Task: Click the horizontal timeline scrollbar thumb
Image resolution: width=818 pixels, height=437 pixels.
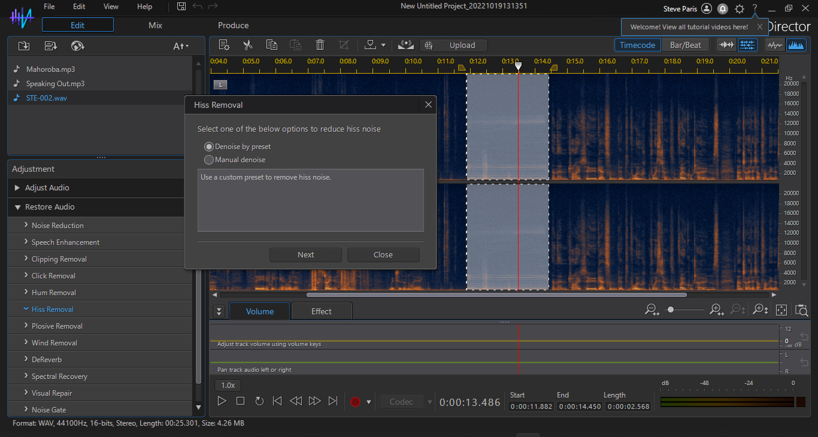Action: coord(496,295)
